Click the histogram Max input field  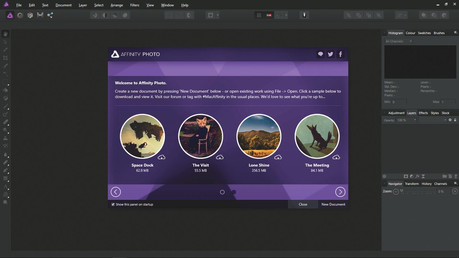448,102
